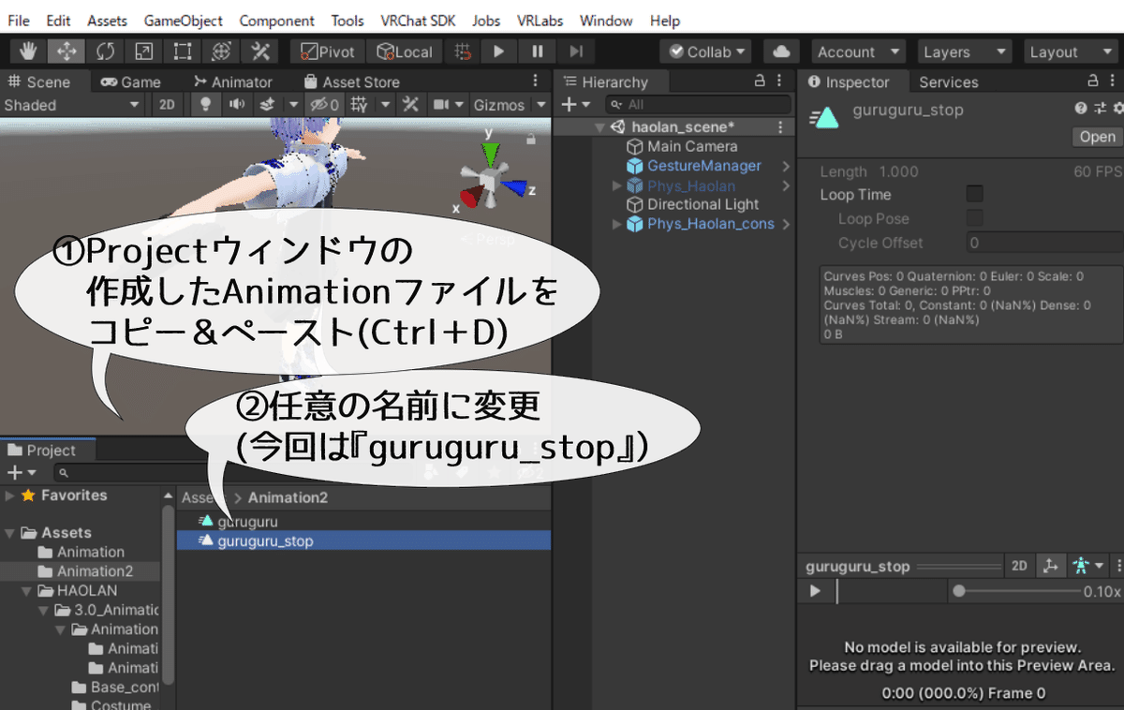Toggle 2D mode in the Scene view toolbar
1124x710 pixels.
(167, 105)
